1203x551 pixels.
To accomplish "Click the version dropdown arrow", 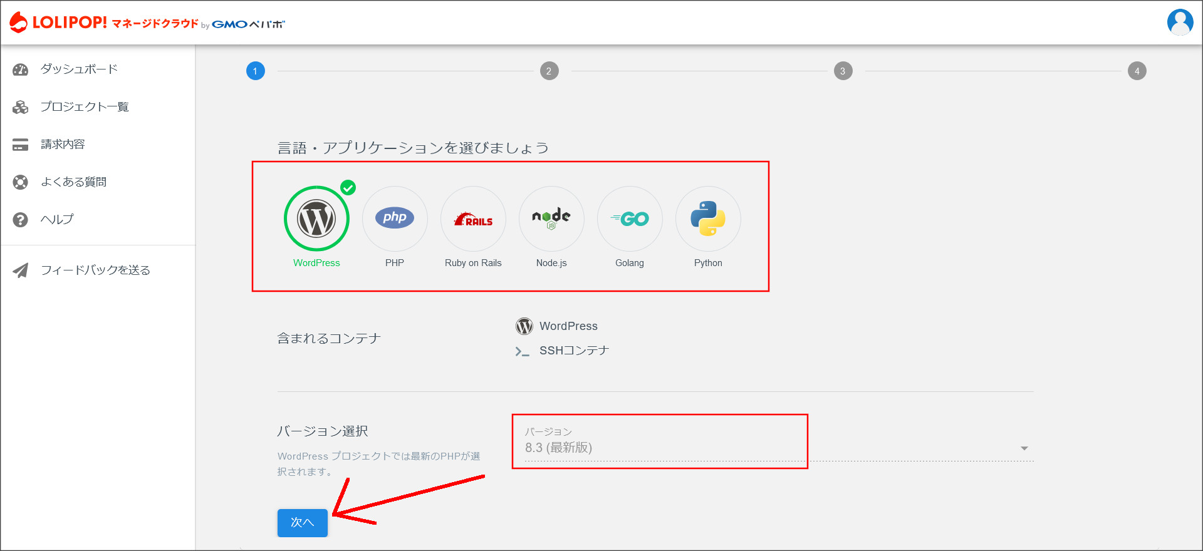I will (x=1024, y=448).
